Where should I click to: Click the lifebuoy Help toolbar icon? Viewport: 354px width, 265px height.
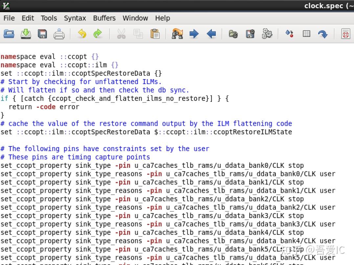coord(345,34)
